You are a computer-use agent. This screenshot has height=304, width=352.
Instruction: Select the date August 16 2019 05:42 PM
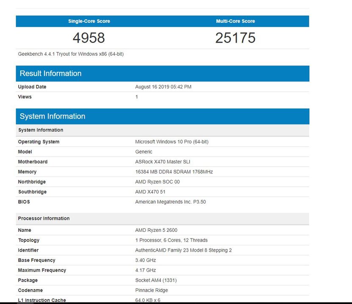point(163,87)
